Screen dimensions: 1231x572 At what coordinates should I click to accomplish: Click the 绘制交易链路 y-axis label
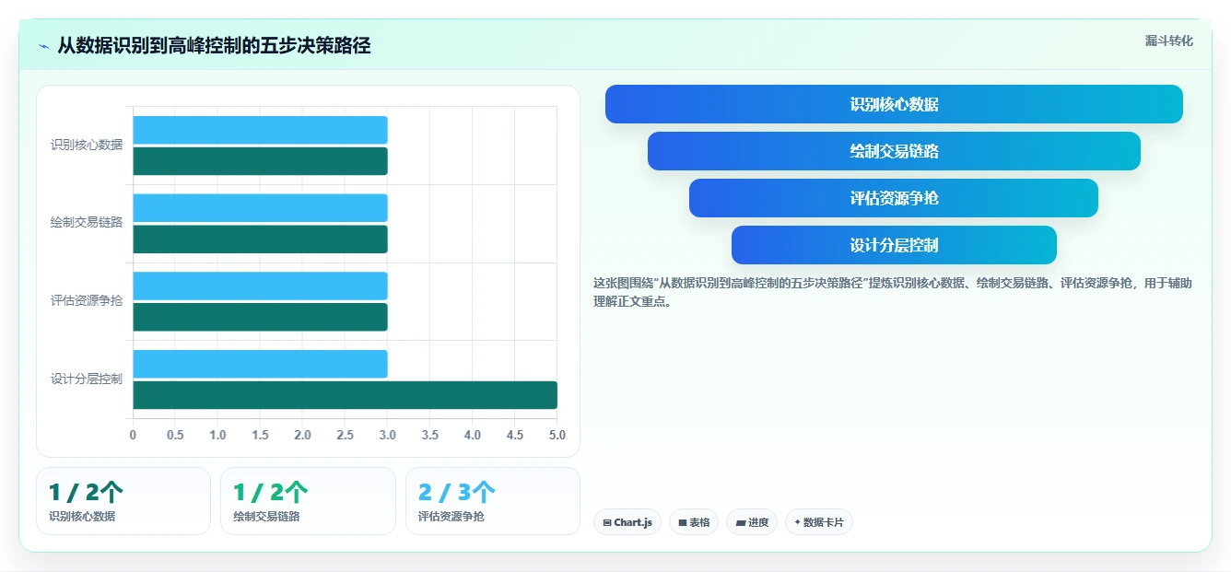click(x=87, y=222)
